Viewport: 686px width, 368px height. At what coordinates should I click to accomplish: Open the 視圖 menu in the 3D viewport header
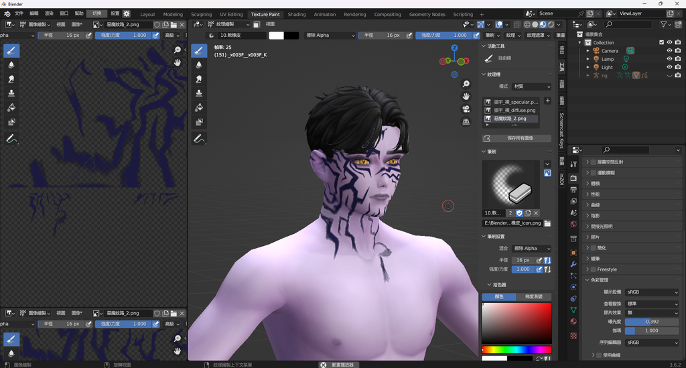click(271, 25)
